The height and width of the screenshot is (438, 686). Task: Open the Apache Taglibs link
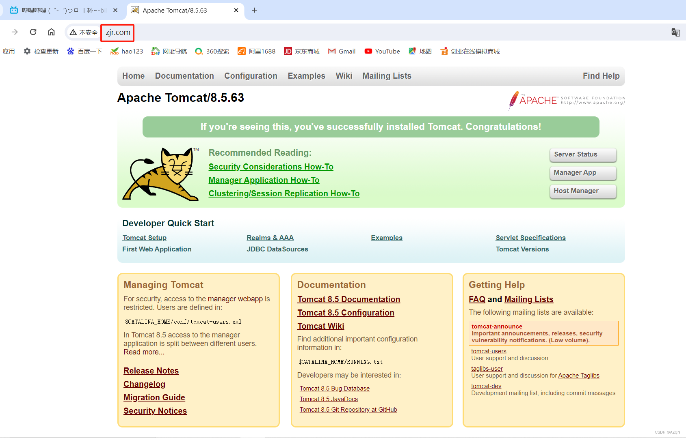579,376
